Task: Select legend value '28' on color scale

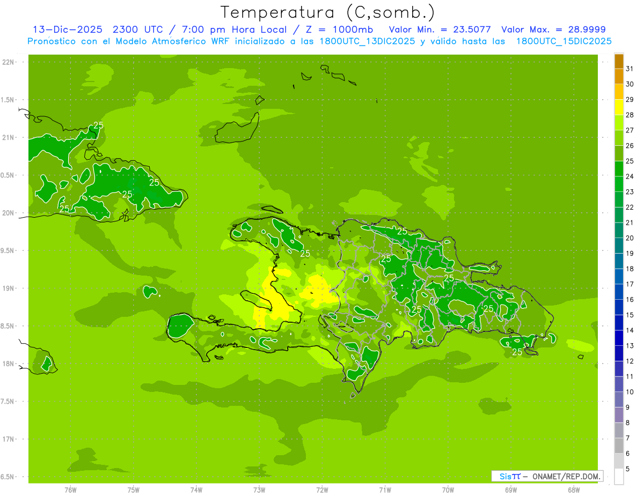Action: 630,115
